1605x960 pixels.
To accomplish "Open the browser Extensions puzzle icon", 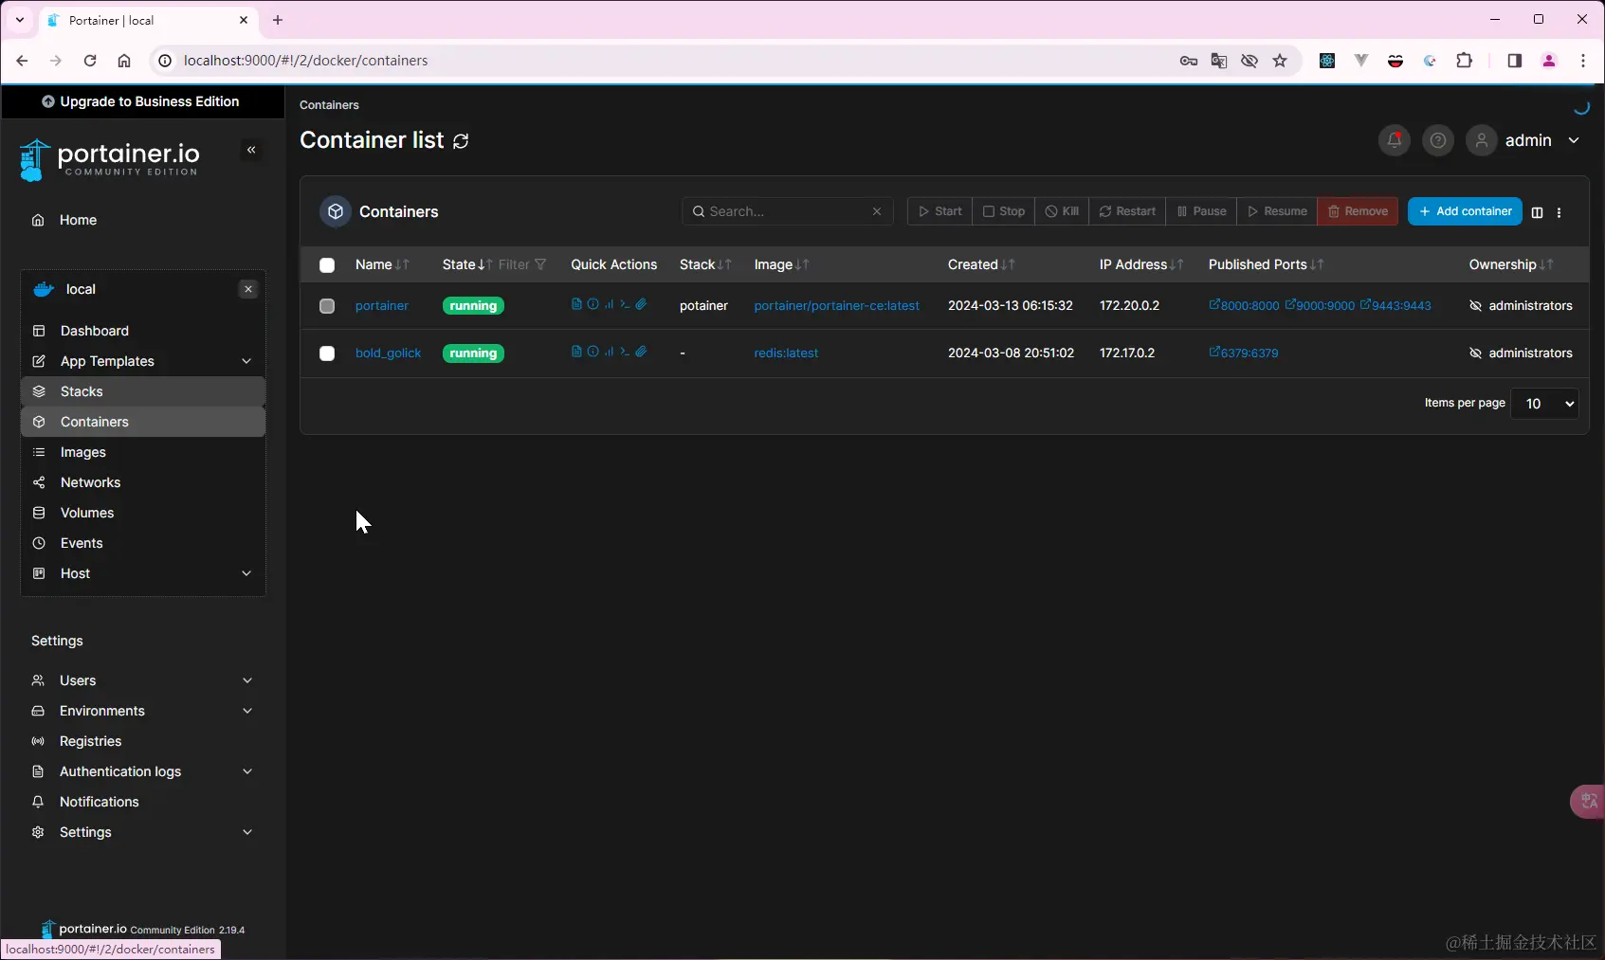I will pos(1465,61).
